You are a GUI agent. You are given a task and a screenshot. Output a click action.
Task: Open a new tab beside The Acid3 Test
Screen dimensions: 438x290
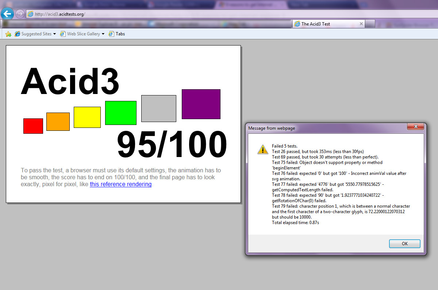[x=370, y=24]
